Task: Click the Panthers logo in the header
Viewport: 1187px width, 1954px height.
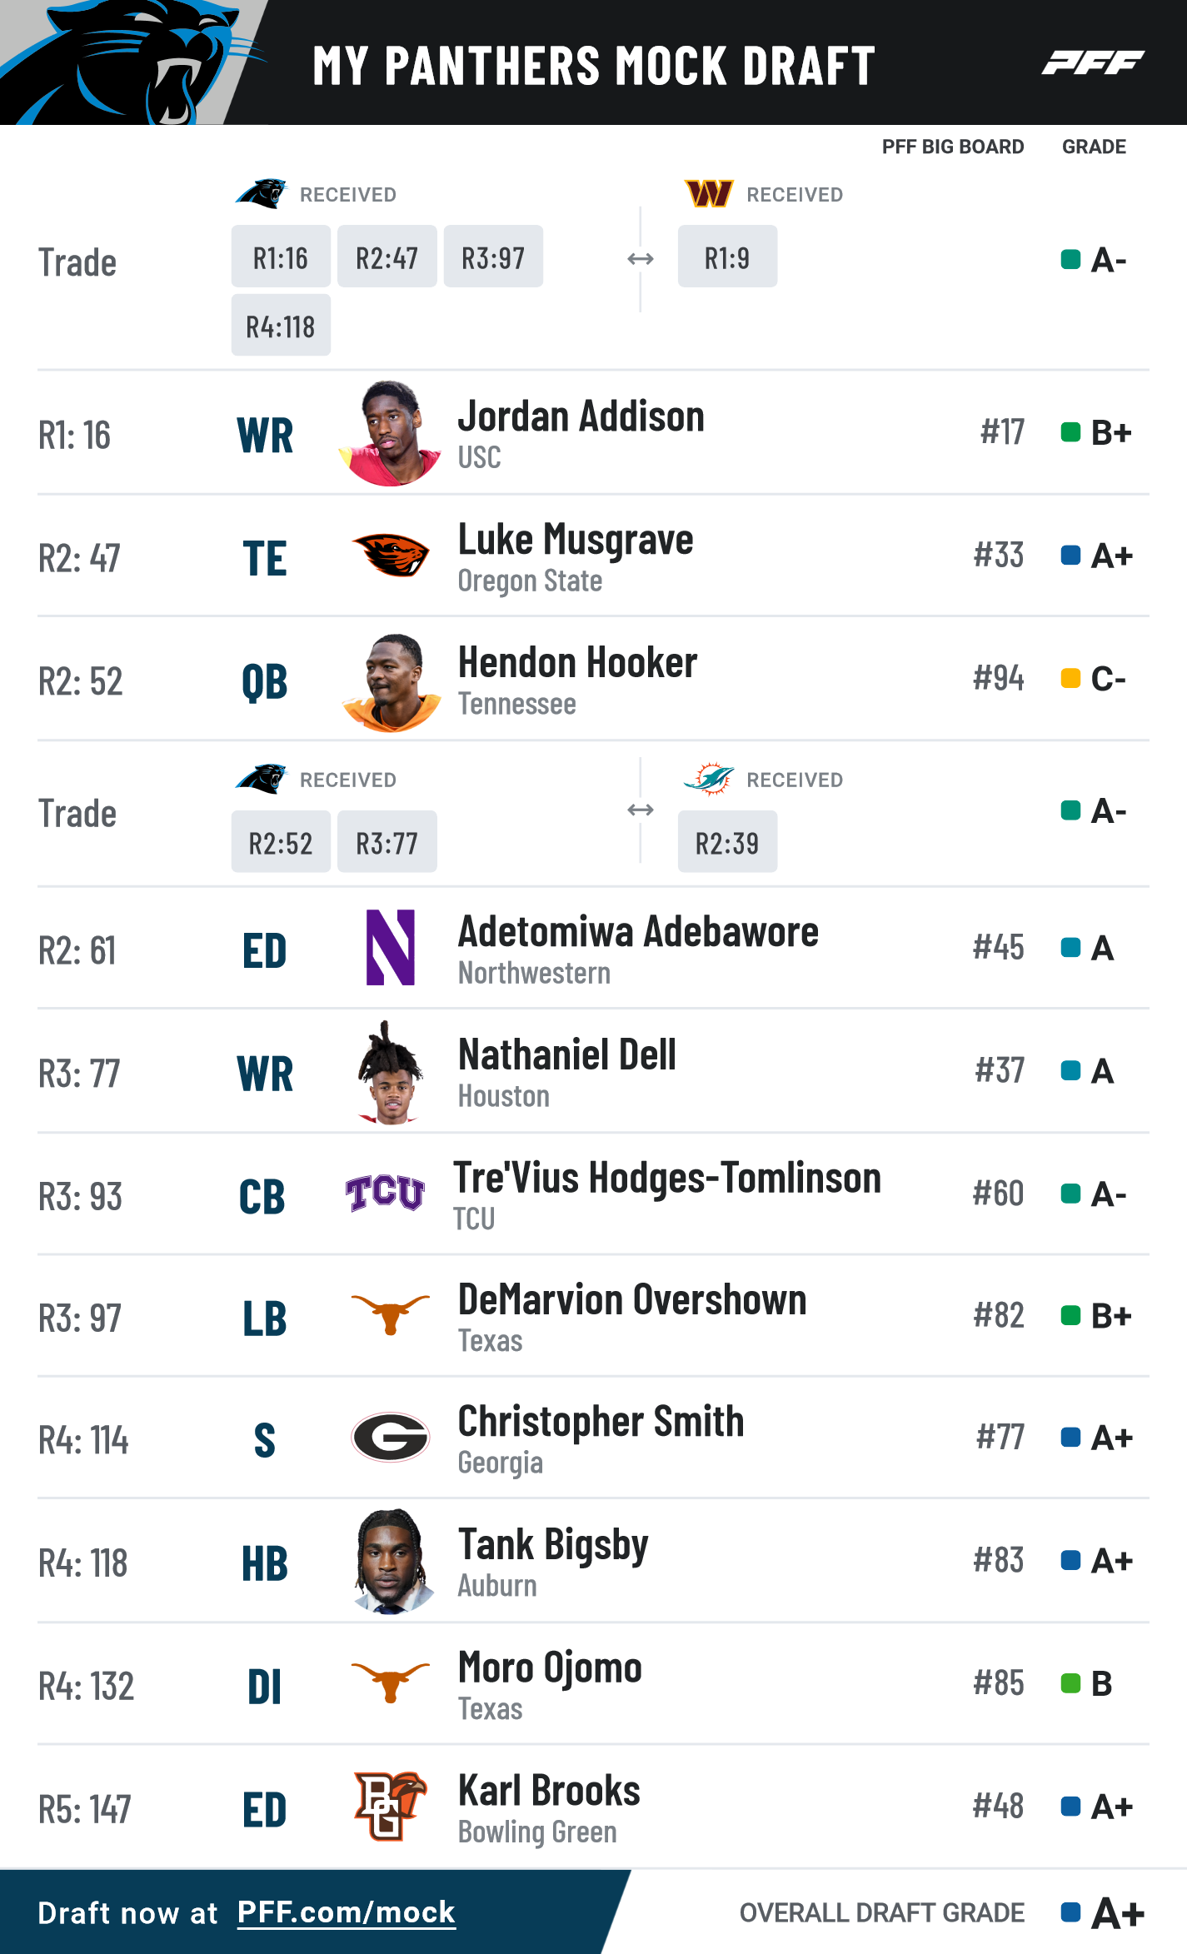Action: (x=133, y=62)
